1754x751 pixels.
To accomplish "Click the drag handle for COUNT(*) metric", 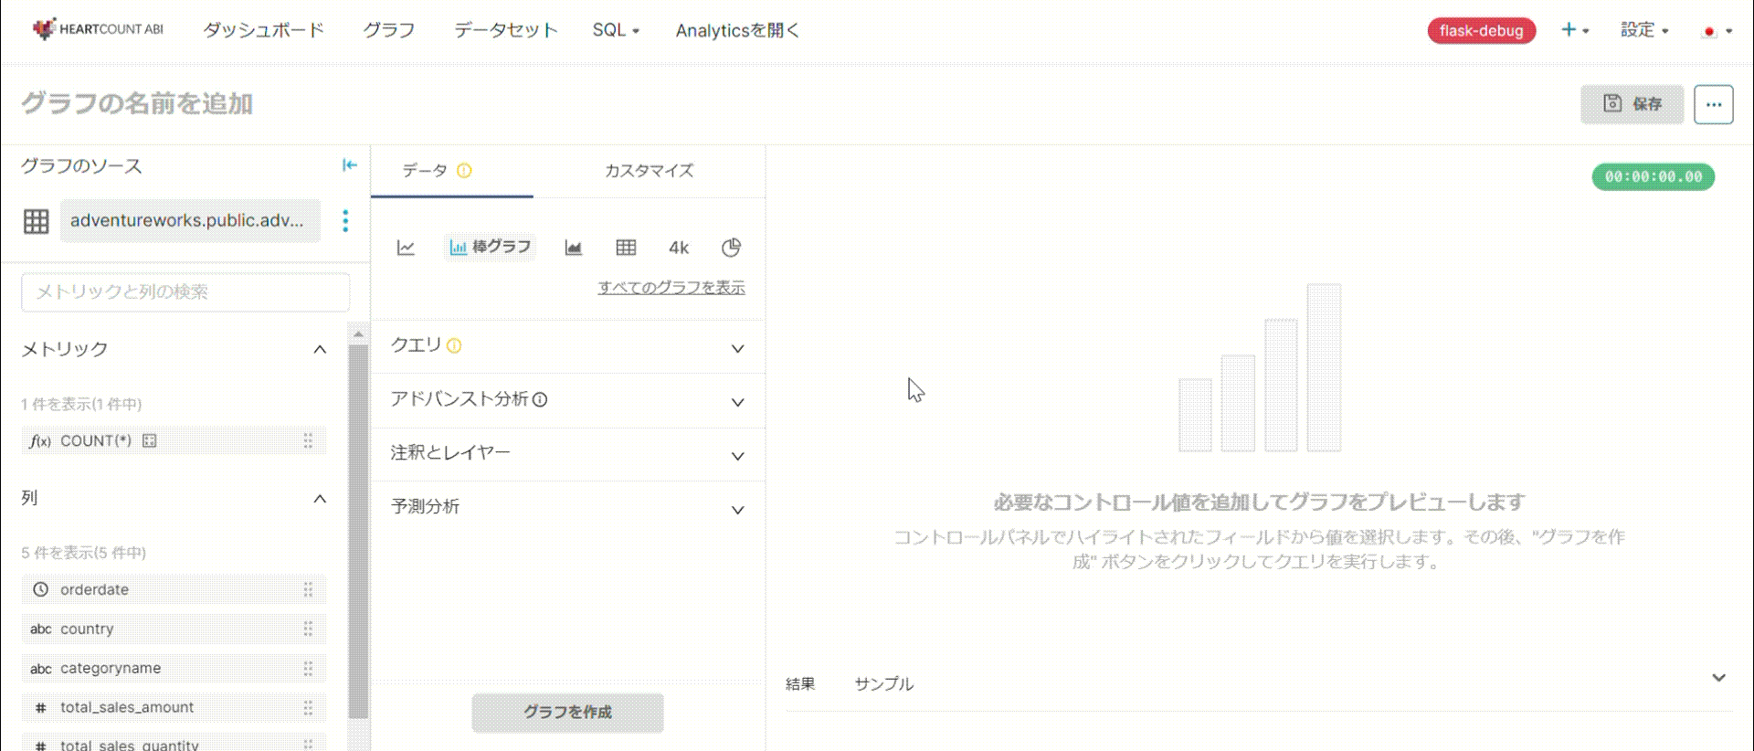I will point(308,440).
